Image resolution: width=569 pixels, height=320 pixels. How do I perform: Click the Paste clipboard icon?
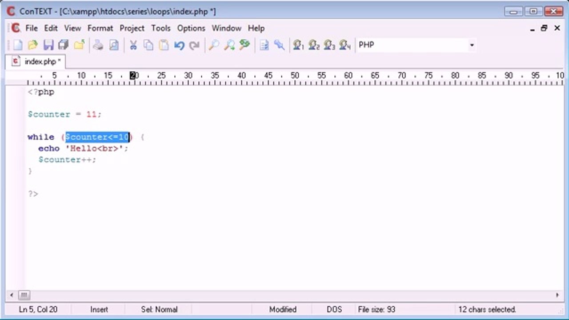[x=164, y=45]
